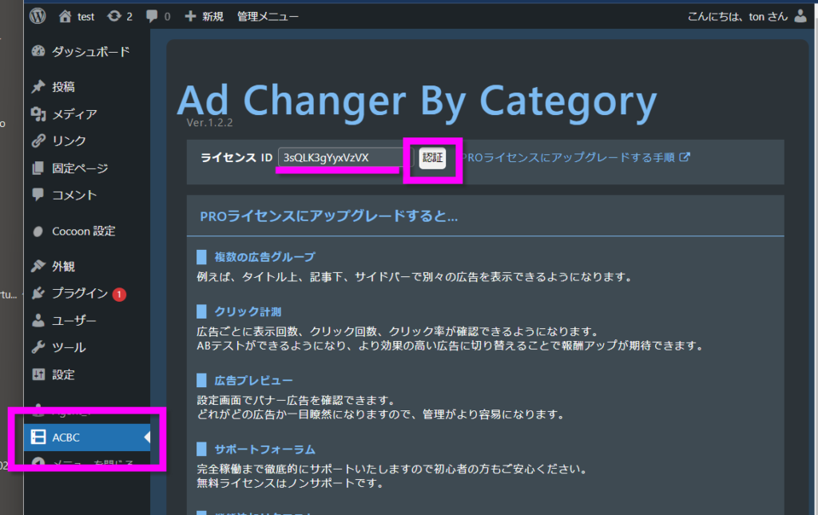Click the ライセンス ID input field
Image resolution: width=818 pixels, height=515 pixels.
coord(339,157)
